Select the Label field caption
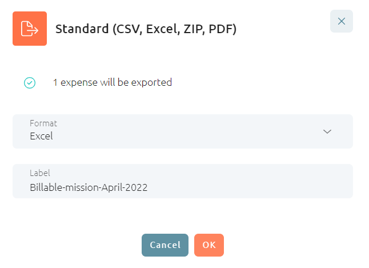 point(40,173)
